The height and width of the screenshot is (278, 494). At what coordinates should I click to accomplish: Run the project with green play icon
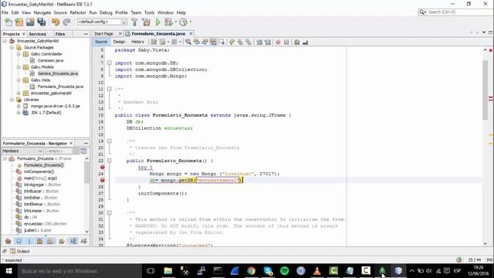coord(157,22)
